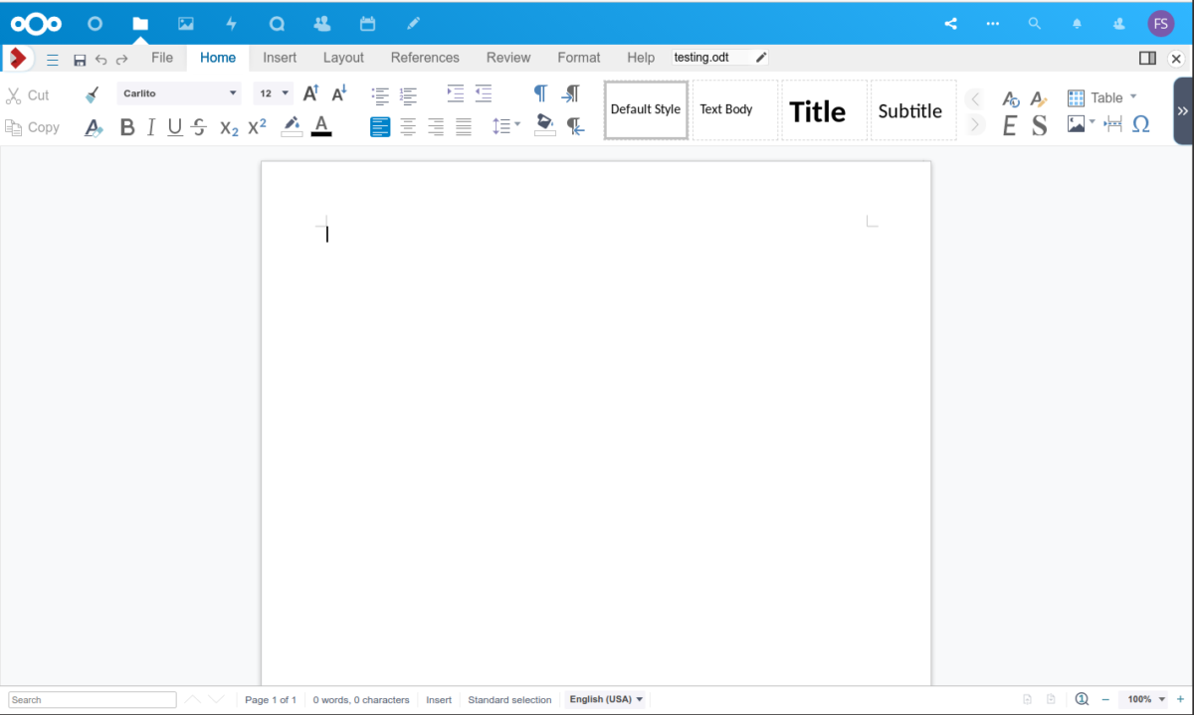Activate the clone formatting paintbrush
Screen dimensions: 1194x715
point(93,94)
